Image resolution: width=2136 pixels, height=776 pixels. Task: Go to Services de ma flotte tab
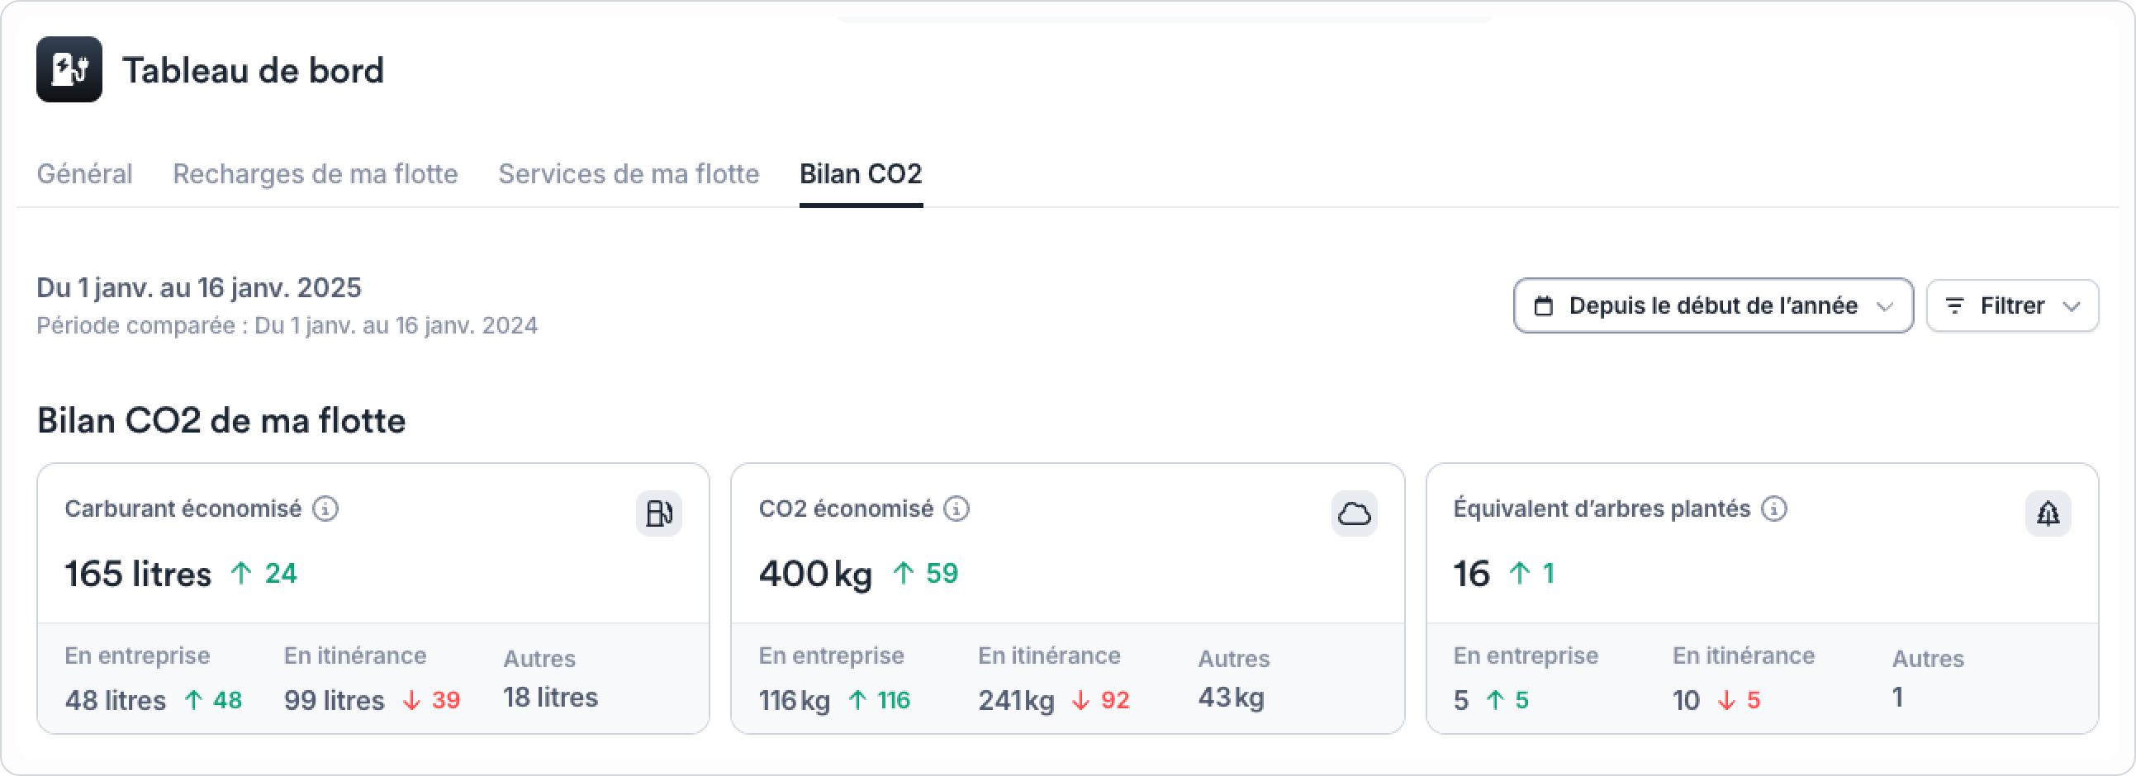(629, 174)
